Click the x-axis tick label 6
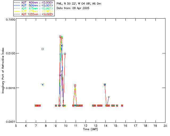 click(x=26, y=126)
